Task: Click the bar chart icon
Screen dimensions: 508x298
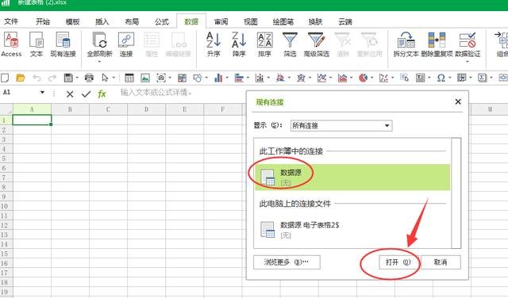Action: pos(238,78)
